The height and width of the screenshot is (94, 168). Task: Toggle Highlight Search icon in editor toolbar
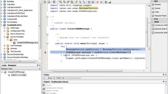[x=72, y=2]
